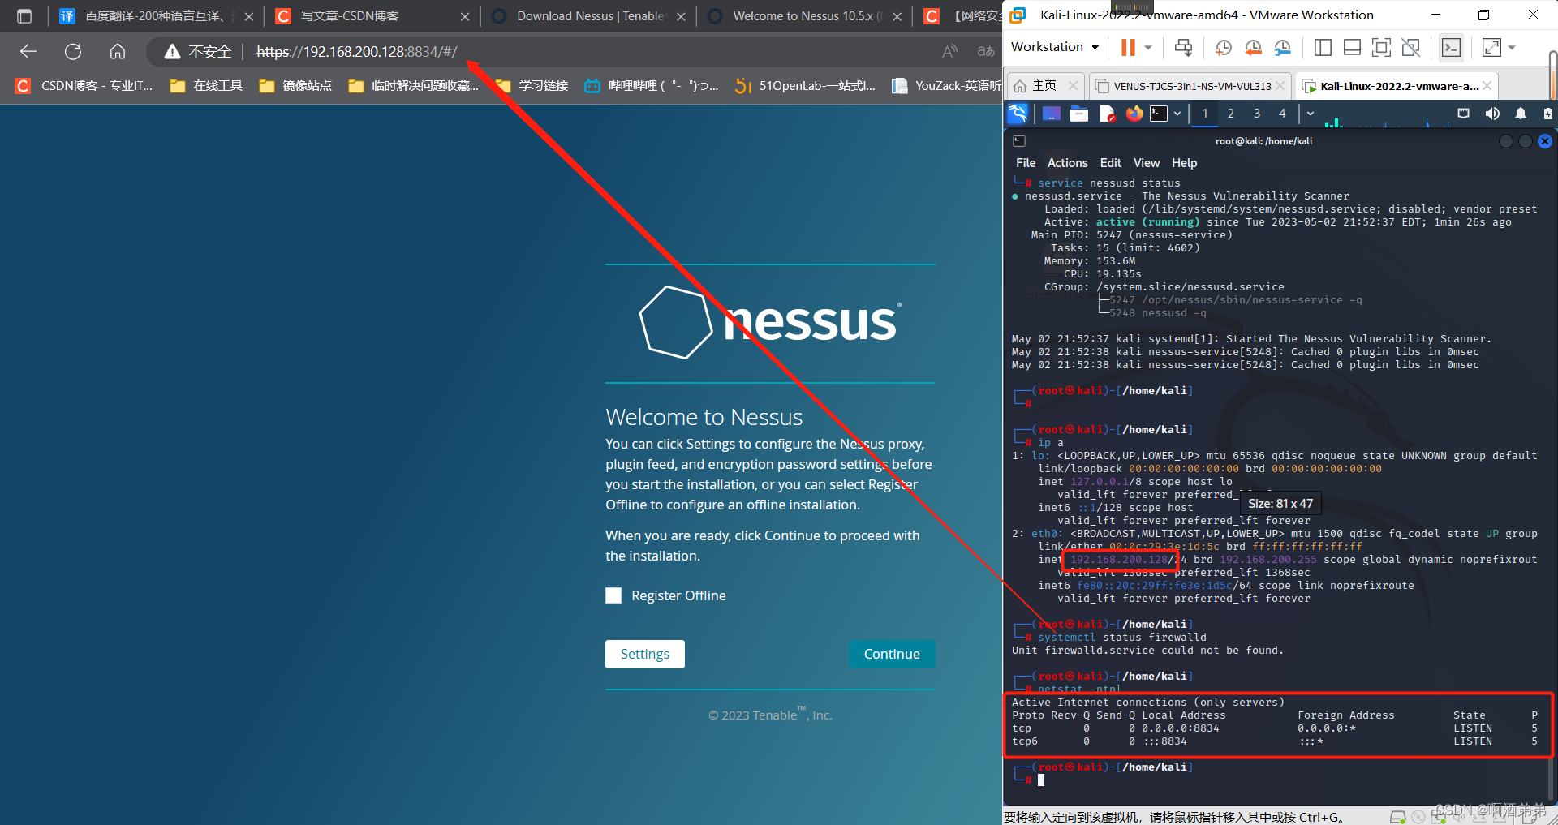Image resolution: width=1558 pixels, height=825 pixels.
Task: Click Kali panel show desktop icon
Action: pos(1052,114)
